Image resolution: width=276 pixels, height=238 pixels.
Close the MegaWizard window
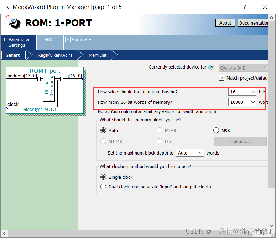(265, 7)
